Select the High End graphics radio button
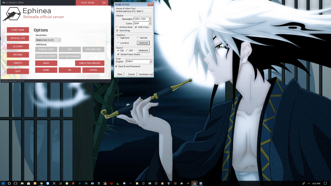331x186 pixels. point(118,38)
